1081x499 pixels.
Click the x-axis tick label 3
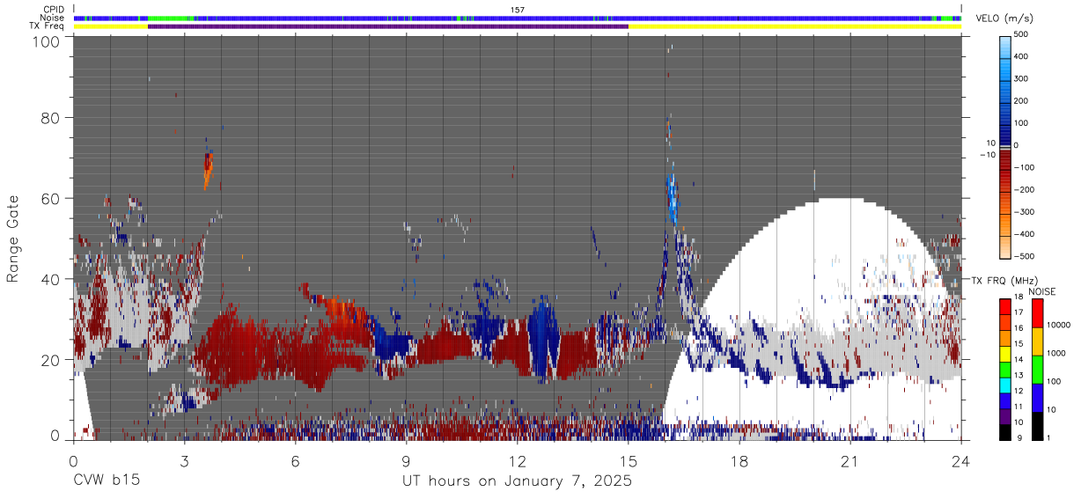click(184, 460)
